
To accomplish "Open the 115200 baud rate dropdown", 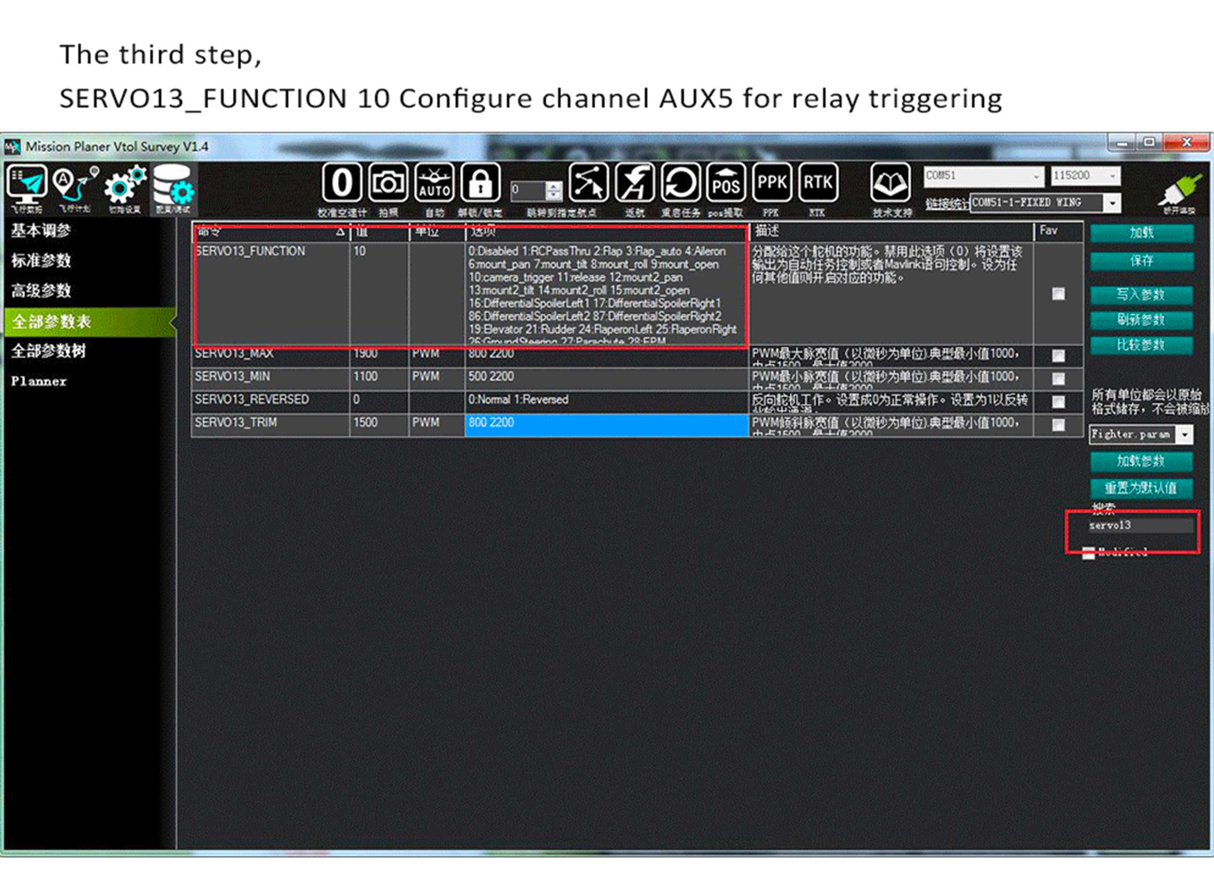I will click(x=1113, y=176).
